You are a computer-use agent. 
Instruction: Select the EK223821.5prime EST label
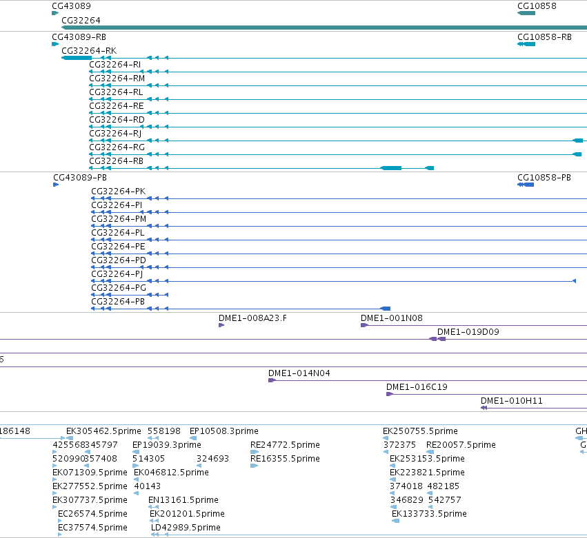(x=427, y=473)
